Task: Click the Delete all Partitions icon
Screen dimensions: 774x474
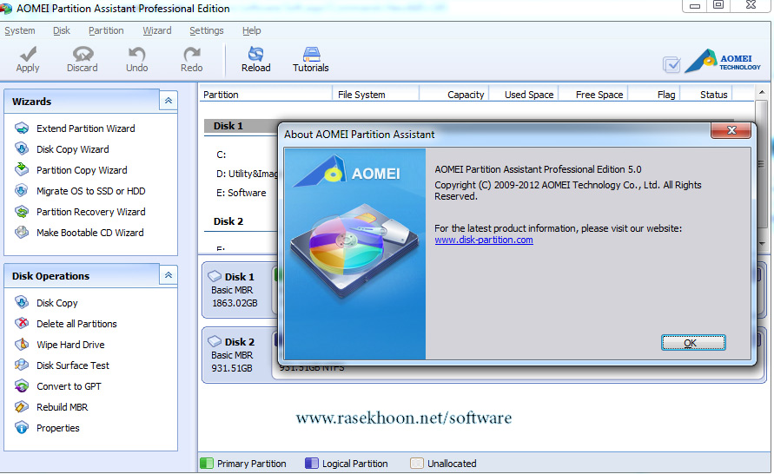Action: tap(22, 323)
